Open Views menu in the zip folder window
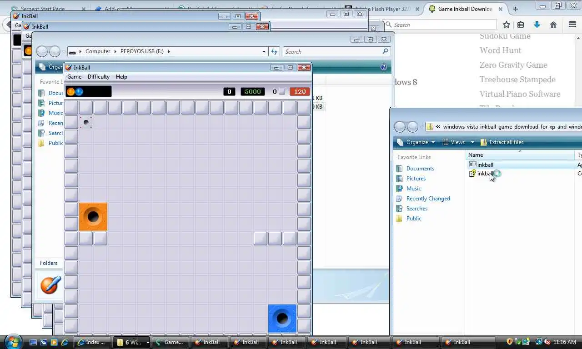This screenshot has height=349, width=582. pos(454,142)
